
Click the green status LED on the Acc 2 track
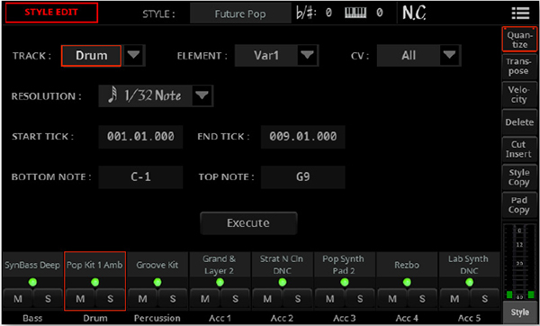pyautogui.click(x=282, y=282)
